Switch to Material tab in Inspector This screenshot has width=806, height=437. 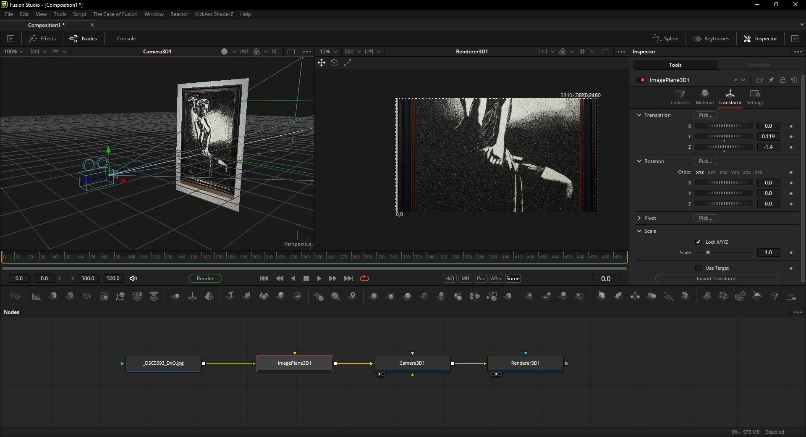704,97
